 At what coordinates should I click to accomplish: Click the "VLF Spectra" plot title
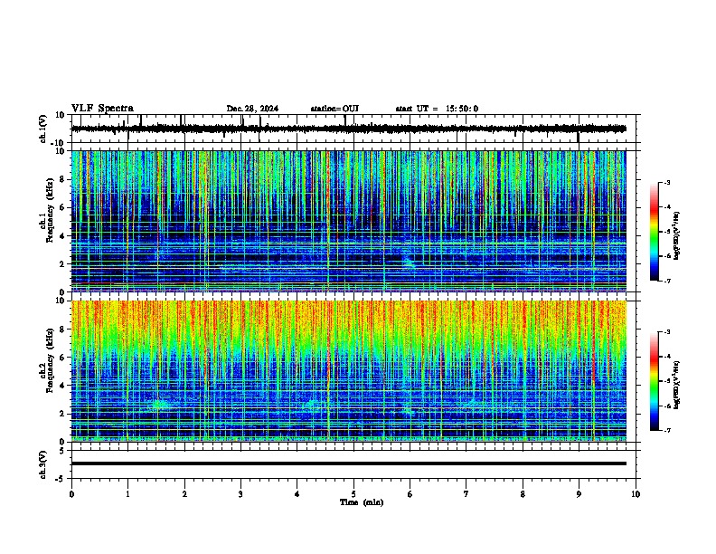point(102,109)
